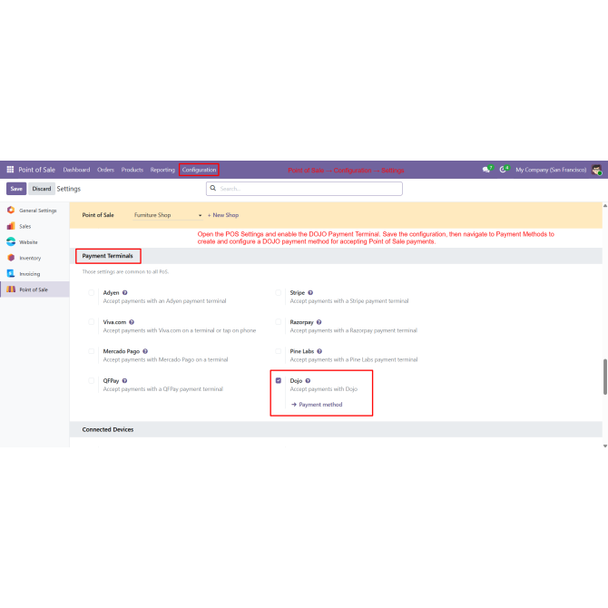Open help icon next to Dojo

click(x=308, y=381)
